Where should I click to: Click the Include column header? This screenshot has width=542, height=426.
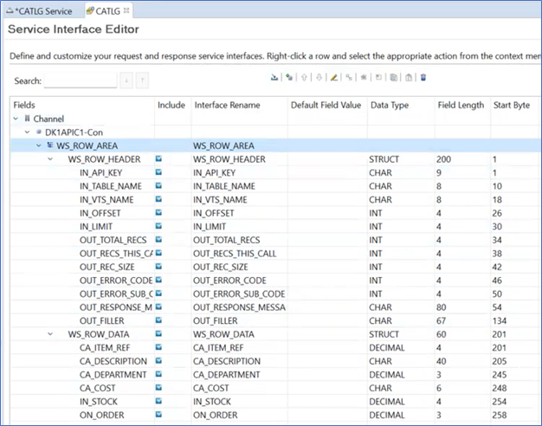172,105
